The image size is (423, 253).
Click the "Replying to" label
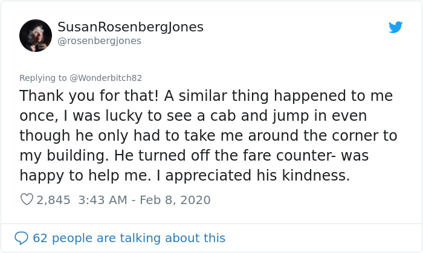[44, 78]
